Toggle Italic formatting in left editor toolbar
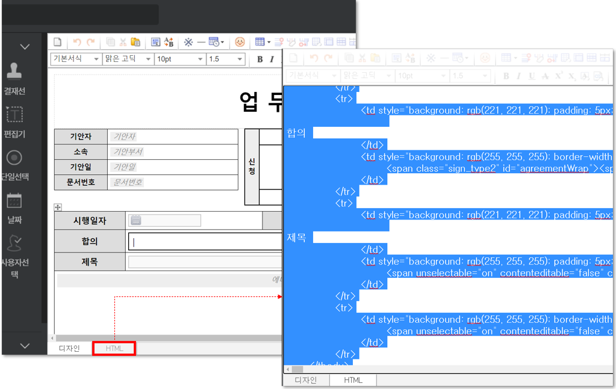Image resolution: width=616 pixels, height=389 pixels. pyautogui.click(x=272, y=59)
